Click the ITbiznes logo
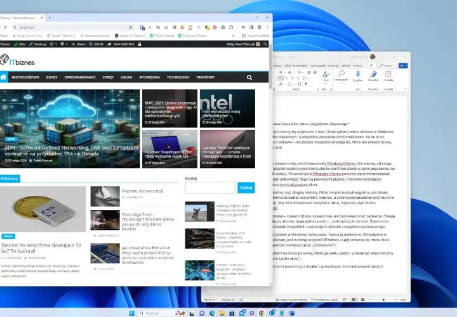This screenshot has width=457, height=317. pos(17,60)
